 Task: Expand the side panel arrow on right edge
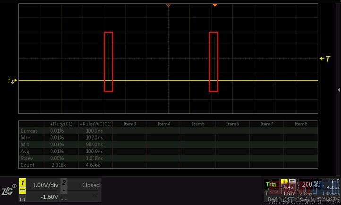(x=339, y=89)
